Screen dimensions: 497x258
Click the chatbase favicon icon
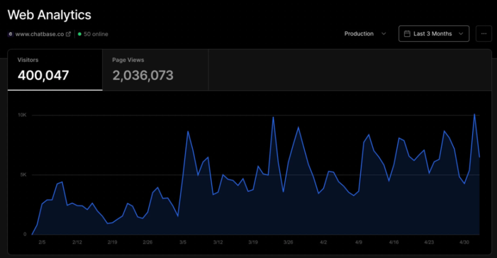(x=10, y=34)
